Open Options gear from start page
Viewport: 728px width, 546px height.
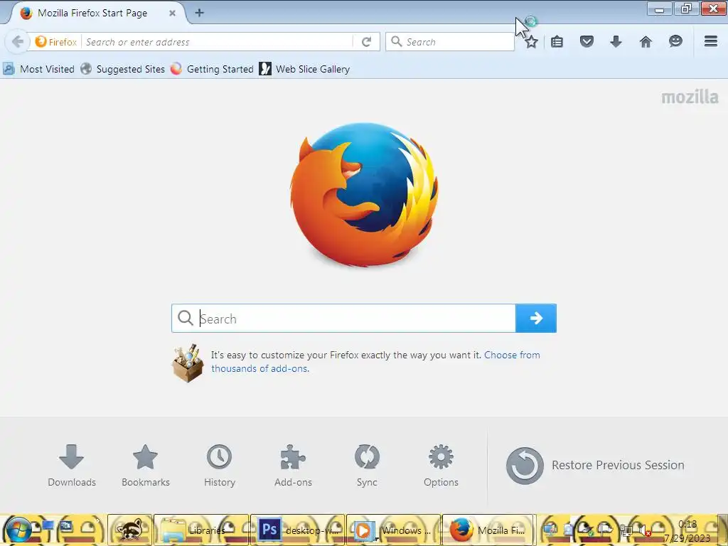tap(441, 466)
